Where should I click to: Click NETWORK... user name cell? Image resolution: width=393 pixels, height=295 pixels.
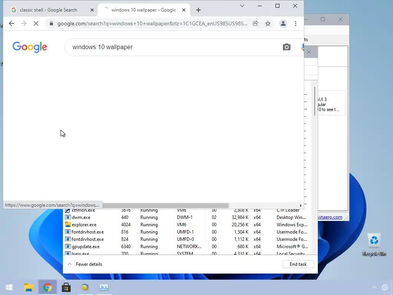(189, 246)
